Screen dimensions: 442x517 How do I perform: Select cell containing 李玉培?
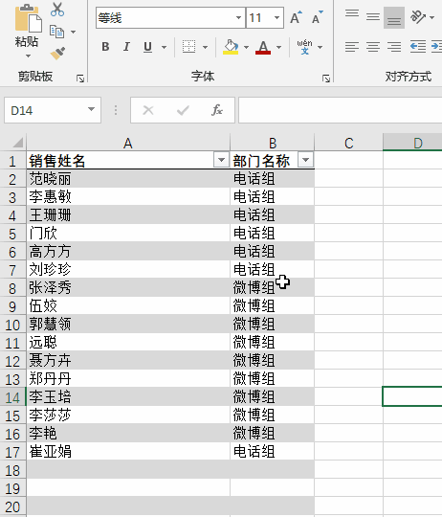coord(128,396)
